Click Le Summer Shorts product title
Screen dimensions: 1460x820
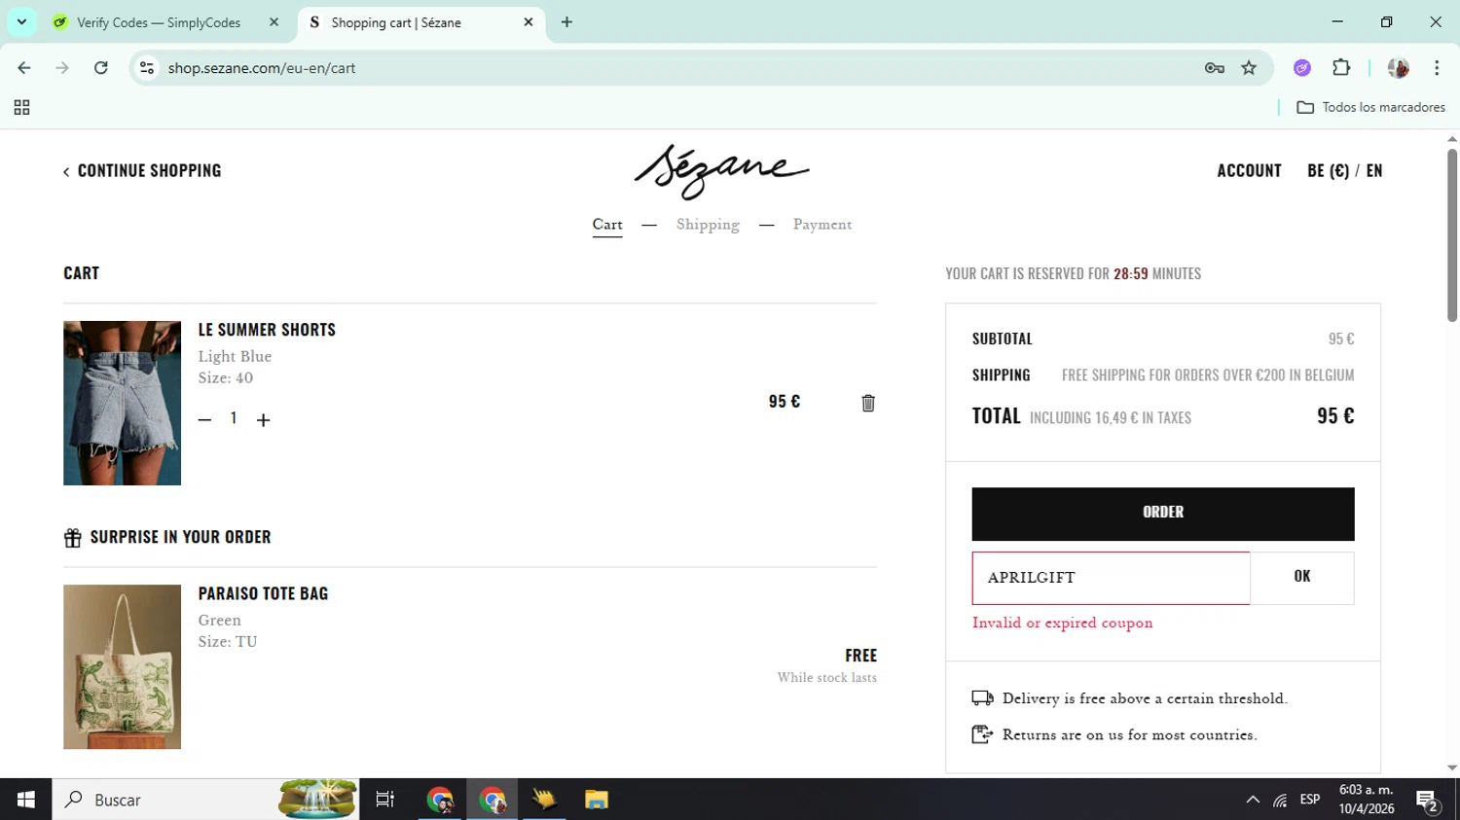[x=267, y=330]
